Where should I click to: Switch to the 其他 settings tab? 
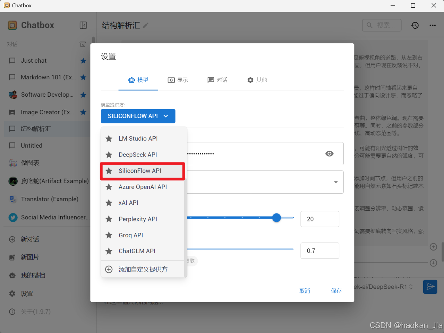(257, 80)
